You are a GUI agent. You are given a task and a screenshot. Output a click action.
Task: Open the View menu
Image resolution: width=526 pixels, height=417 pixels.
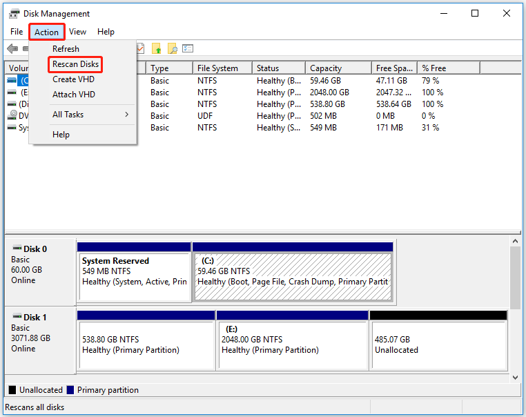(x=77, y=32)
